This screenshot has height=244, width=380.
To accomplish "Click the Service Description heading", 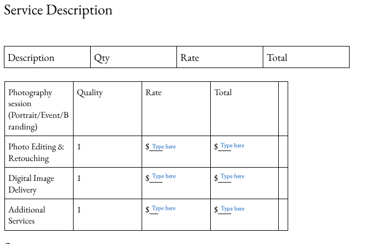I will (58, 10).
